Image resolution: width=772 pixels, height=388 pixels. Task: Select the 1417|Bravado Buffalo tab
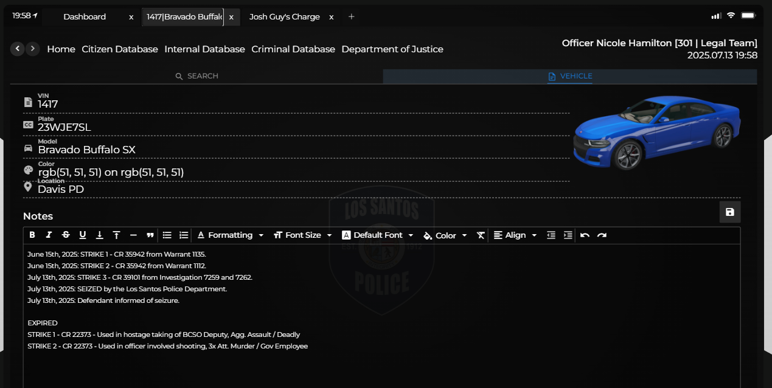click(x=184, y=16)
